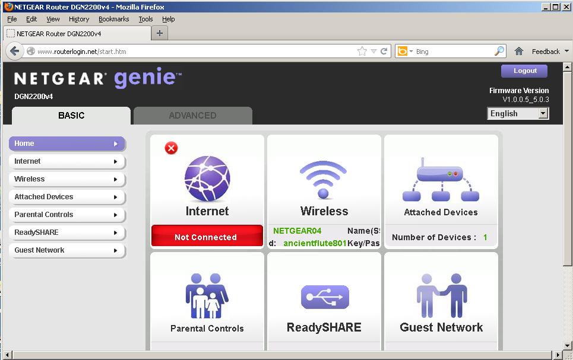Expand the Wireless sidebar menu item
573x360 pixels.
[67, 179]
